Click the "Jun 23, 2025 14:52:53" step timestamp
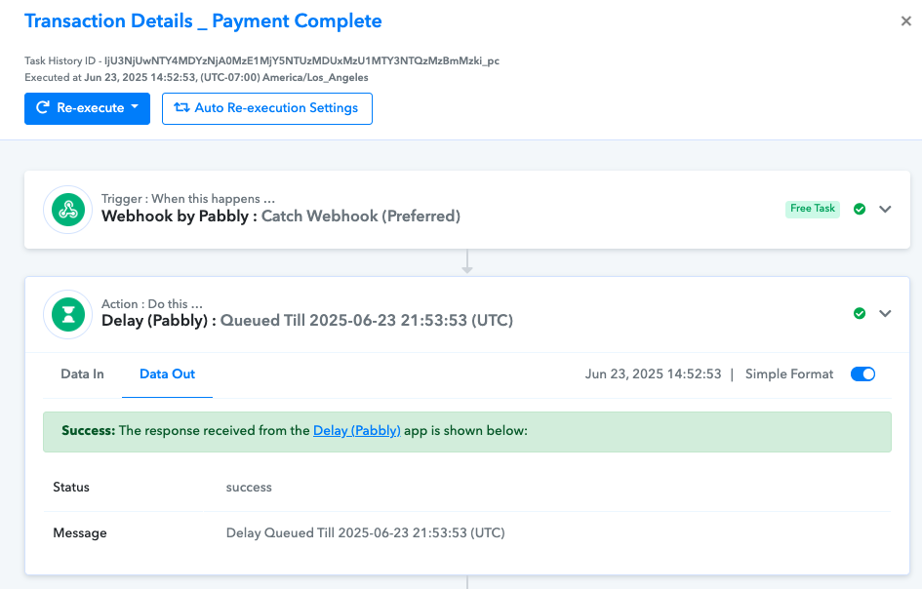This screenshot has width=922, height=589. (653, 374)
